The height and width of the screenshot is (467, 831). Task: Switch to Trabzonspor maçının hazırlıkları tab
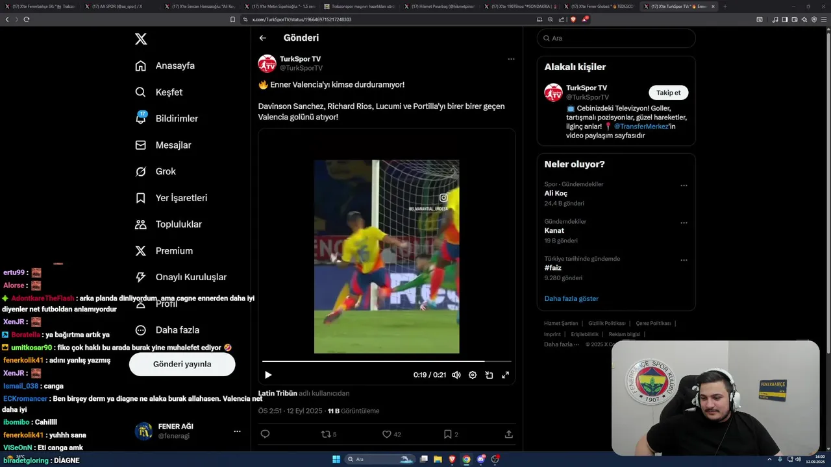360,6
